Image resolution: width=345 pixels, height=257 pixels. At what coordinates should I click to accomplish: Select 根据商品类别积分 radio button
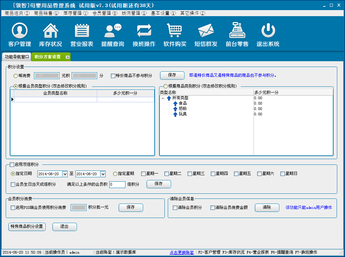pyautogui.click(x=165, y=86)
